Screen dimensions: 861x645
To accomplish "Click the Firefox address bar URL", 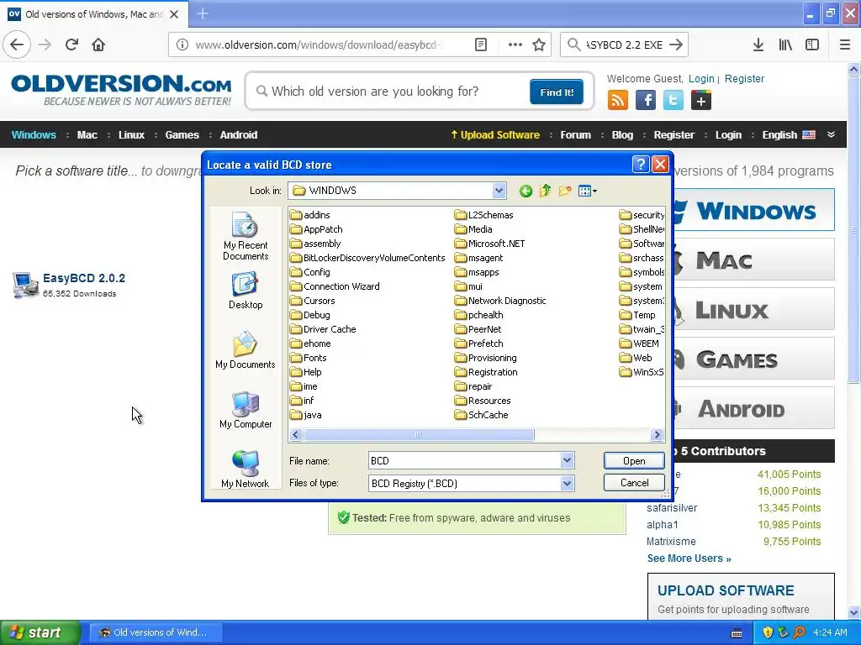I will [319, 45].
